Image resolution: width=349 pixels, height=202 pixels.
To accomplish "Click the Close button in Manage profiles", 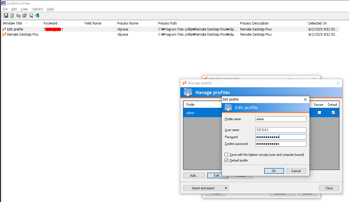I will click(x=329, y=188).
